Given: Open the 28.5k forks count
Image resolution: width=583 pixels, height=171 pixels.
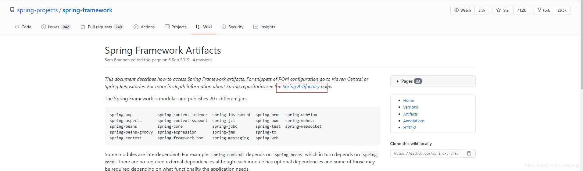Looking at the screenshot, I should (x=562, y=10).
